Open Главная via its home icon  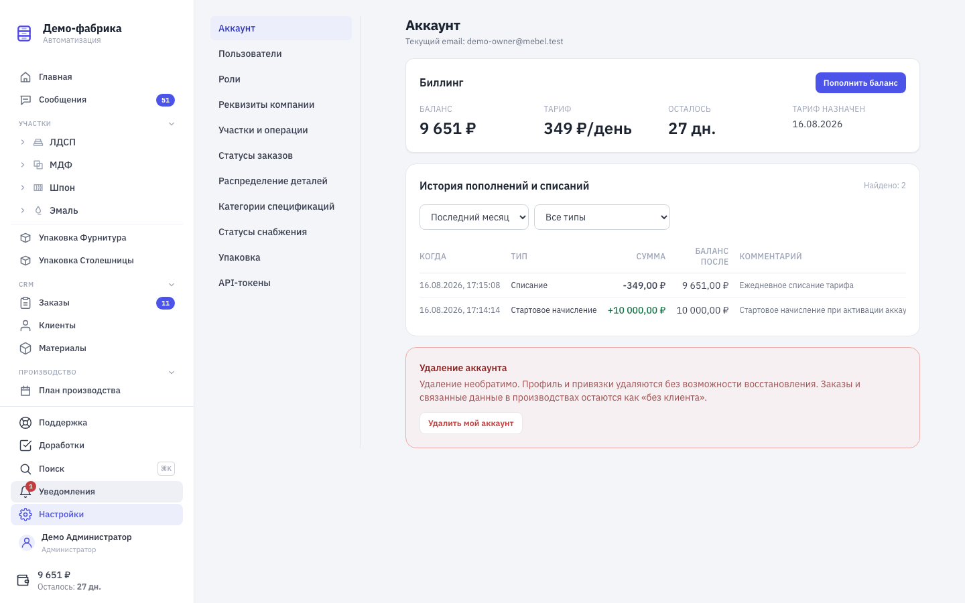point(25,77)
